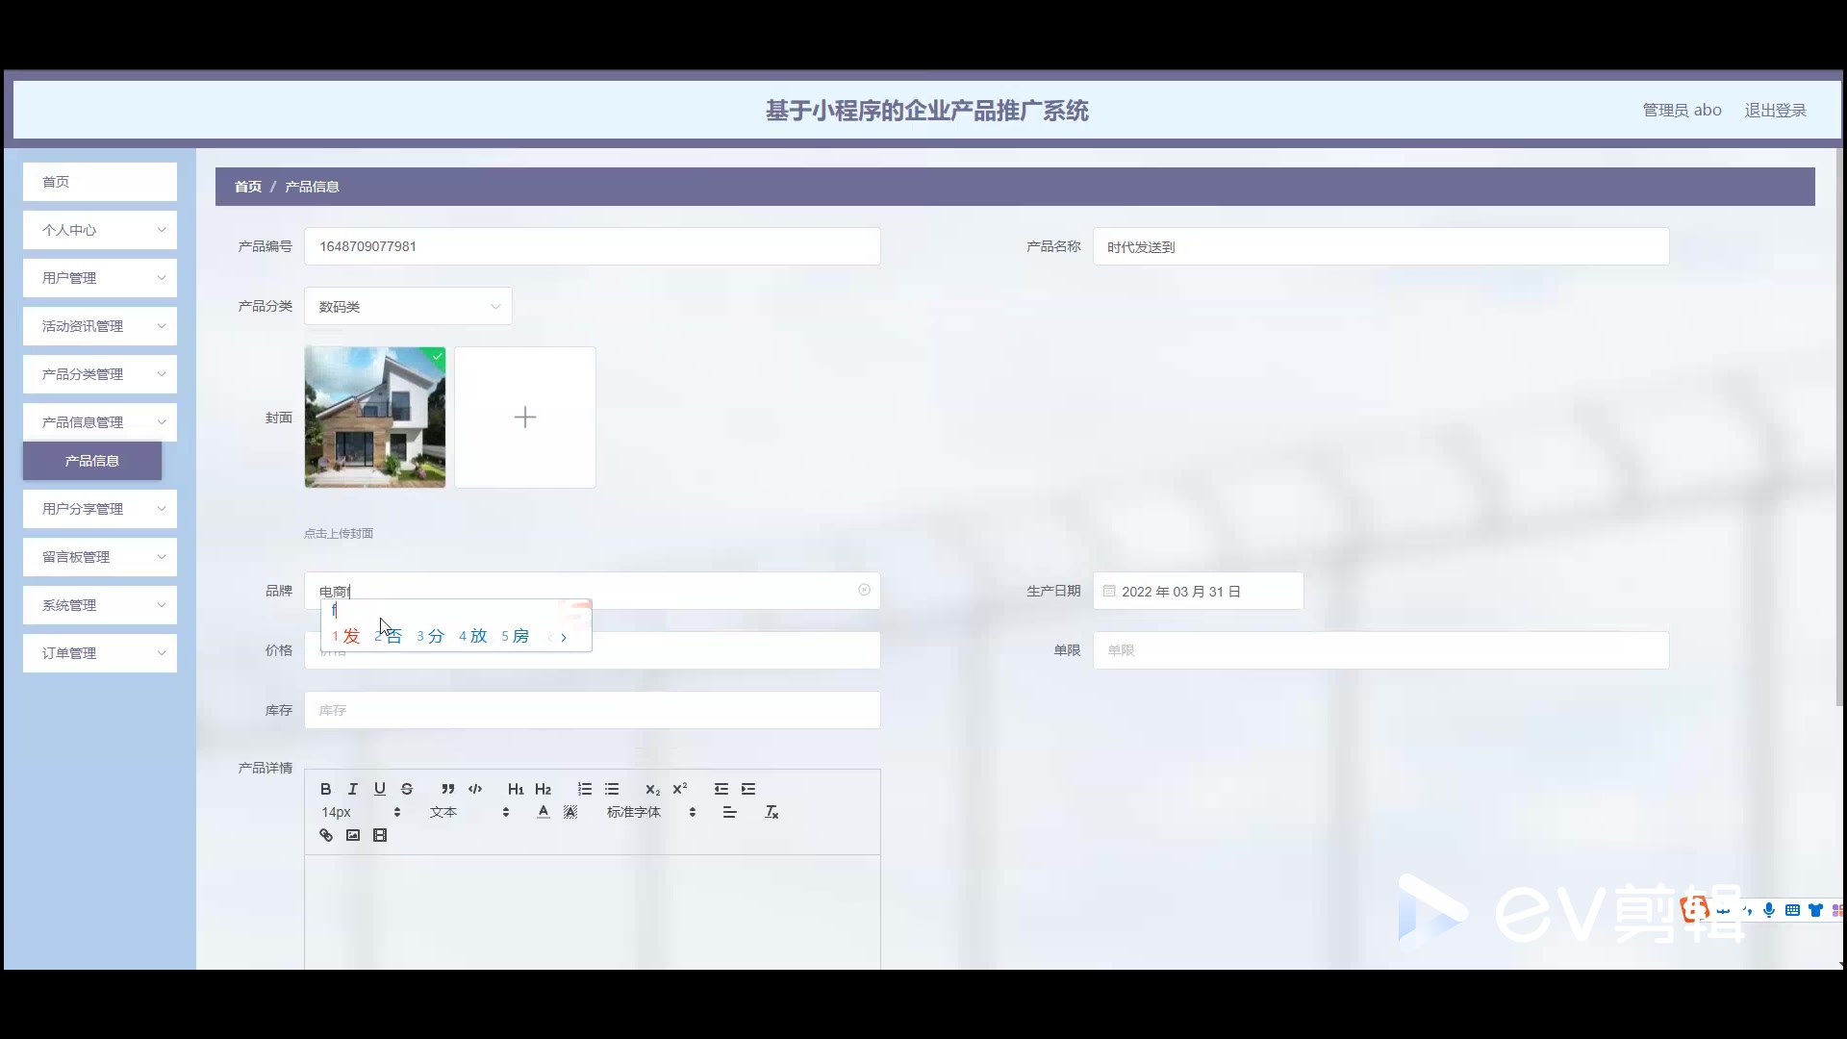Insert a code block
The height and width of the screenshot is (1039, 1847).
click(475, 789)
